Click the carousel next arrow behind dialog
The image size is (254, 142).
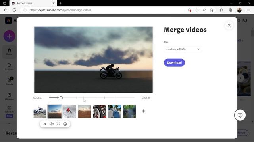point(241,78)
